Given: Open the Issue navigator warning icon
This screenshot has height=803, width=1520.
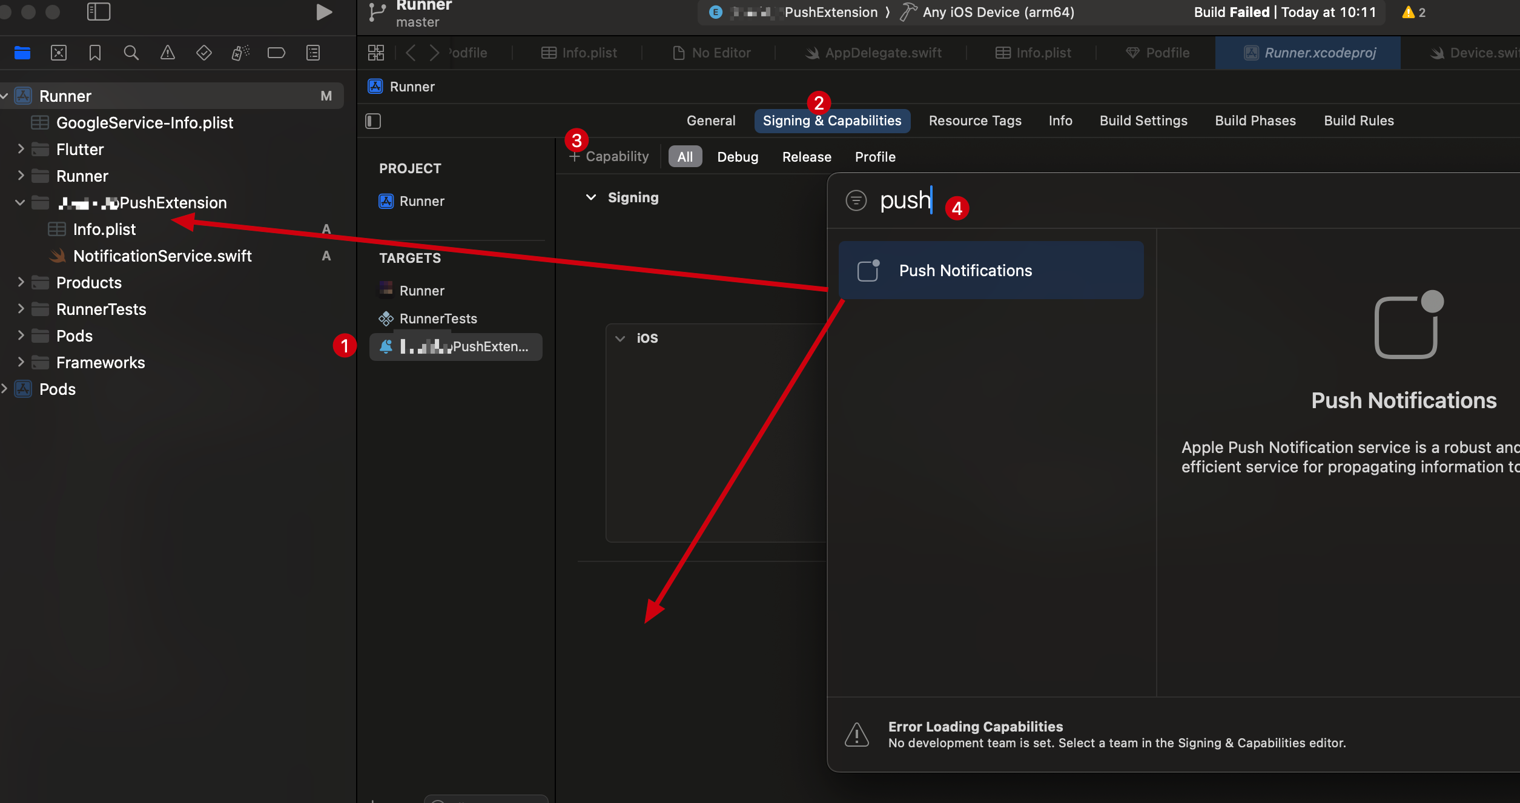Looking at the screenshot, I should [x=168, y=53].
